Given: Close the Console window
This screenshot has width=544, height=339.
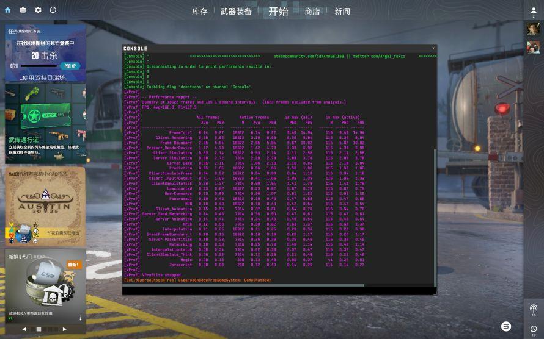Looking at the screenshot, I should (x=433, y=48).
